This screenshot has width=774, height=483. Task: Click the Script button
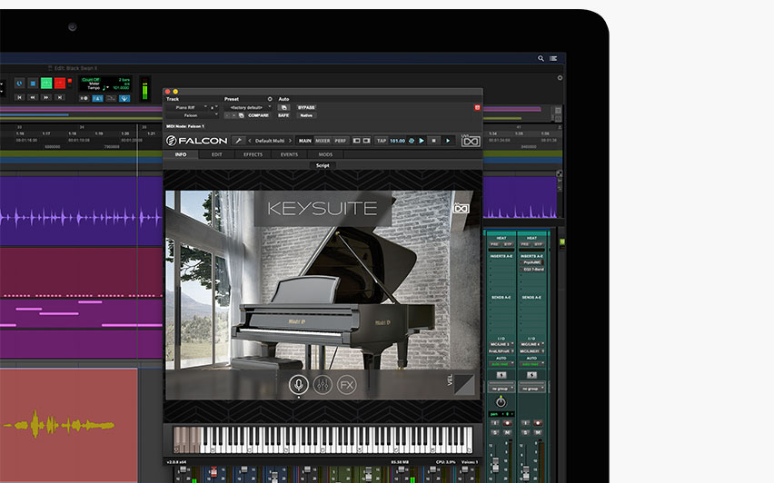click(x=322, y=165)
